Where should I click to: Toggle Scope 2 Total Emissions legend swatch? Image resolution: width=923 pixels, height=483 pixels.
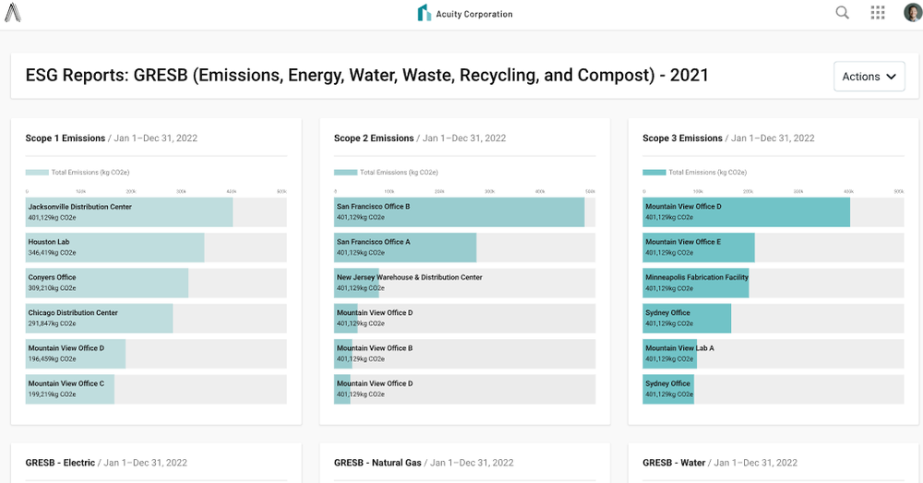[345, 173]
